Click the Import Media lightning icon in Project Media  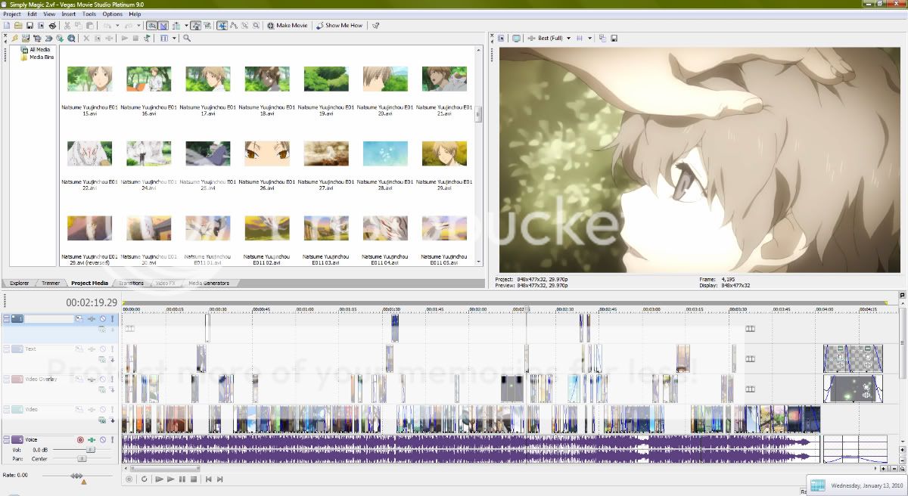pyautogui.click(x=14, y=38)
